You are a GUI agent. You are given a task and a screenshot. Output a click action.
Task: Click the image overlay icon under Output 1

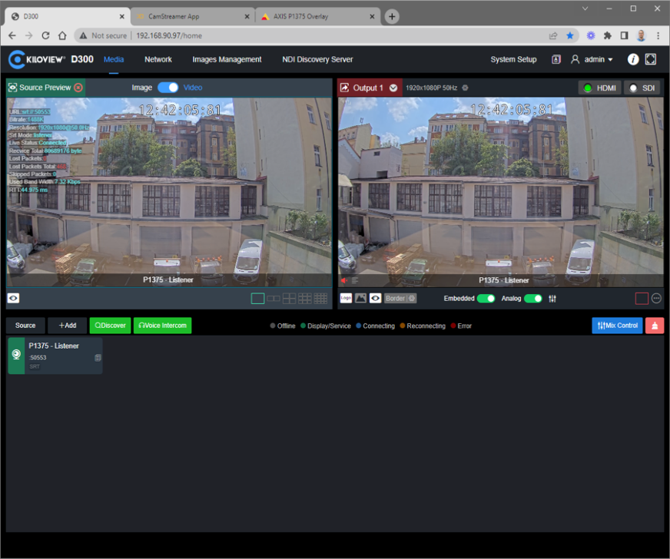click(x=363, y=298)
